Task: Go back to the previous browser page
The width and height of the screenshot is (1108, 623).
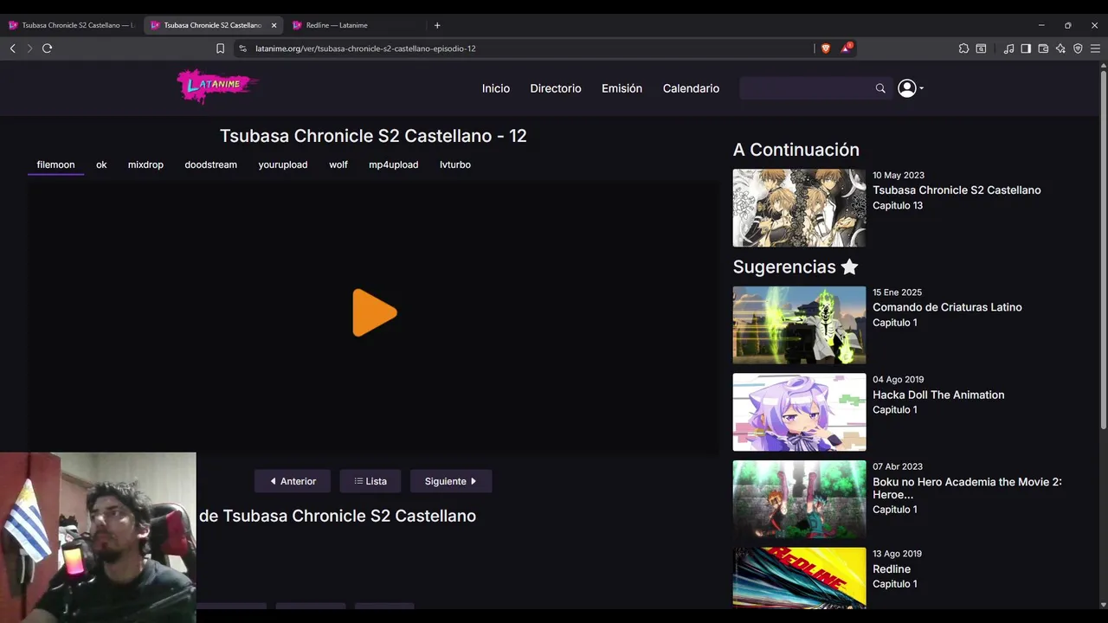Action: point(12,48)
